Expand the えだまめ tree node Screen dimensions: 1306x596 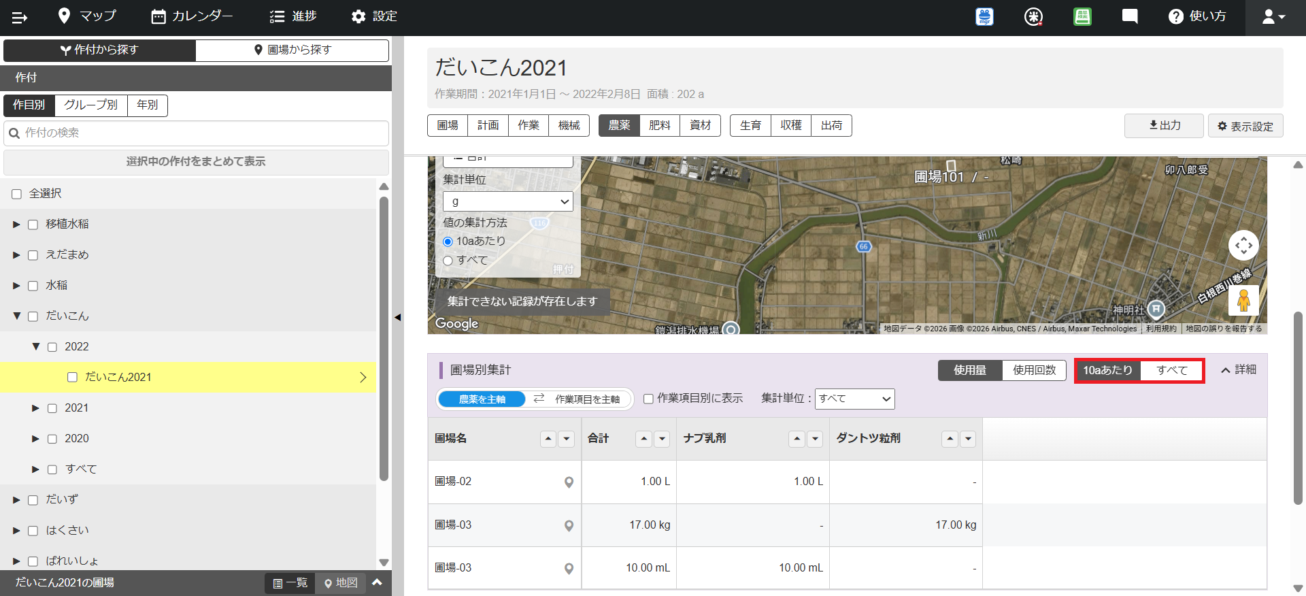click(16, 255)
